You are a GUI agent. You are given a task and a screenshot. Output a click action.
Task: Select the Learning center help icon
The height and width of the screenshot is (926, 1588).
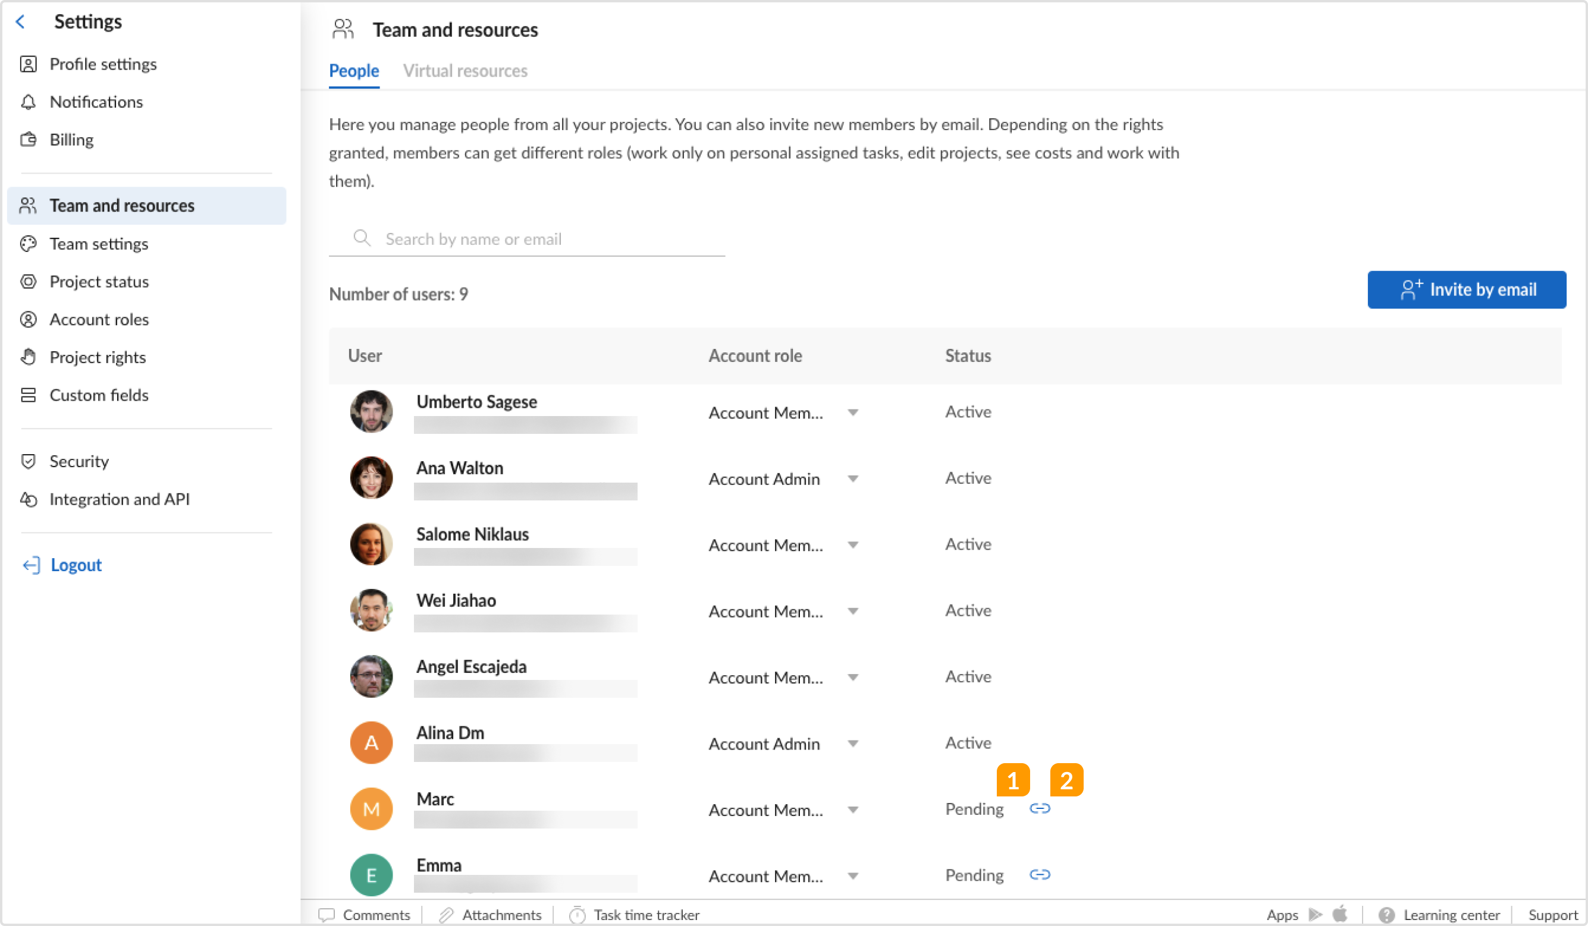(x=1386, y=914)
